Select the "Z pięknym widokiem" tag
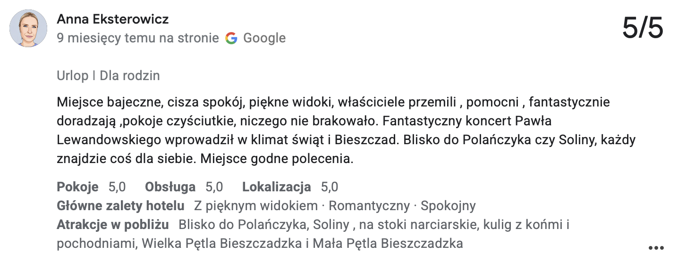 click(255, 206)
